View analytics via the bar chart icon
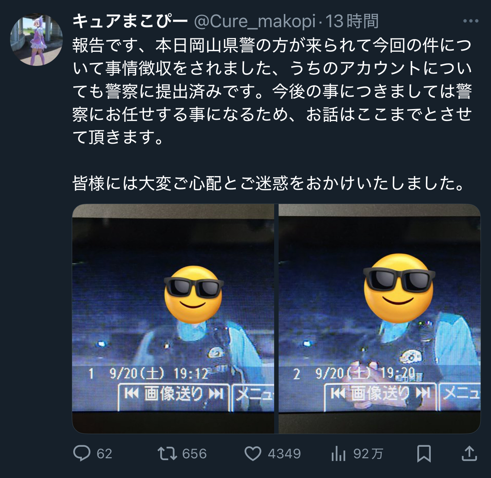 338,454
